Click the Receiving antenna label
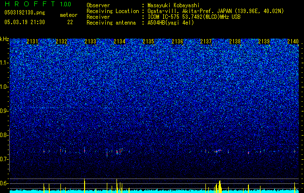This screenshot has height=193, width=304. [x=111, y=23]
